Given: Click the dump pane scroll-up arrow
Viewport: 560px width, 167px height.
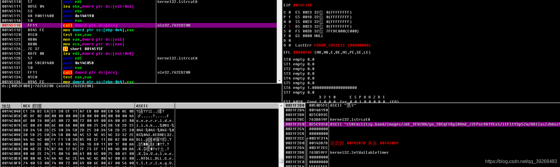Looking at the screenshot, I should point(281,106).
